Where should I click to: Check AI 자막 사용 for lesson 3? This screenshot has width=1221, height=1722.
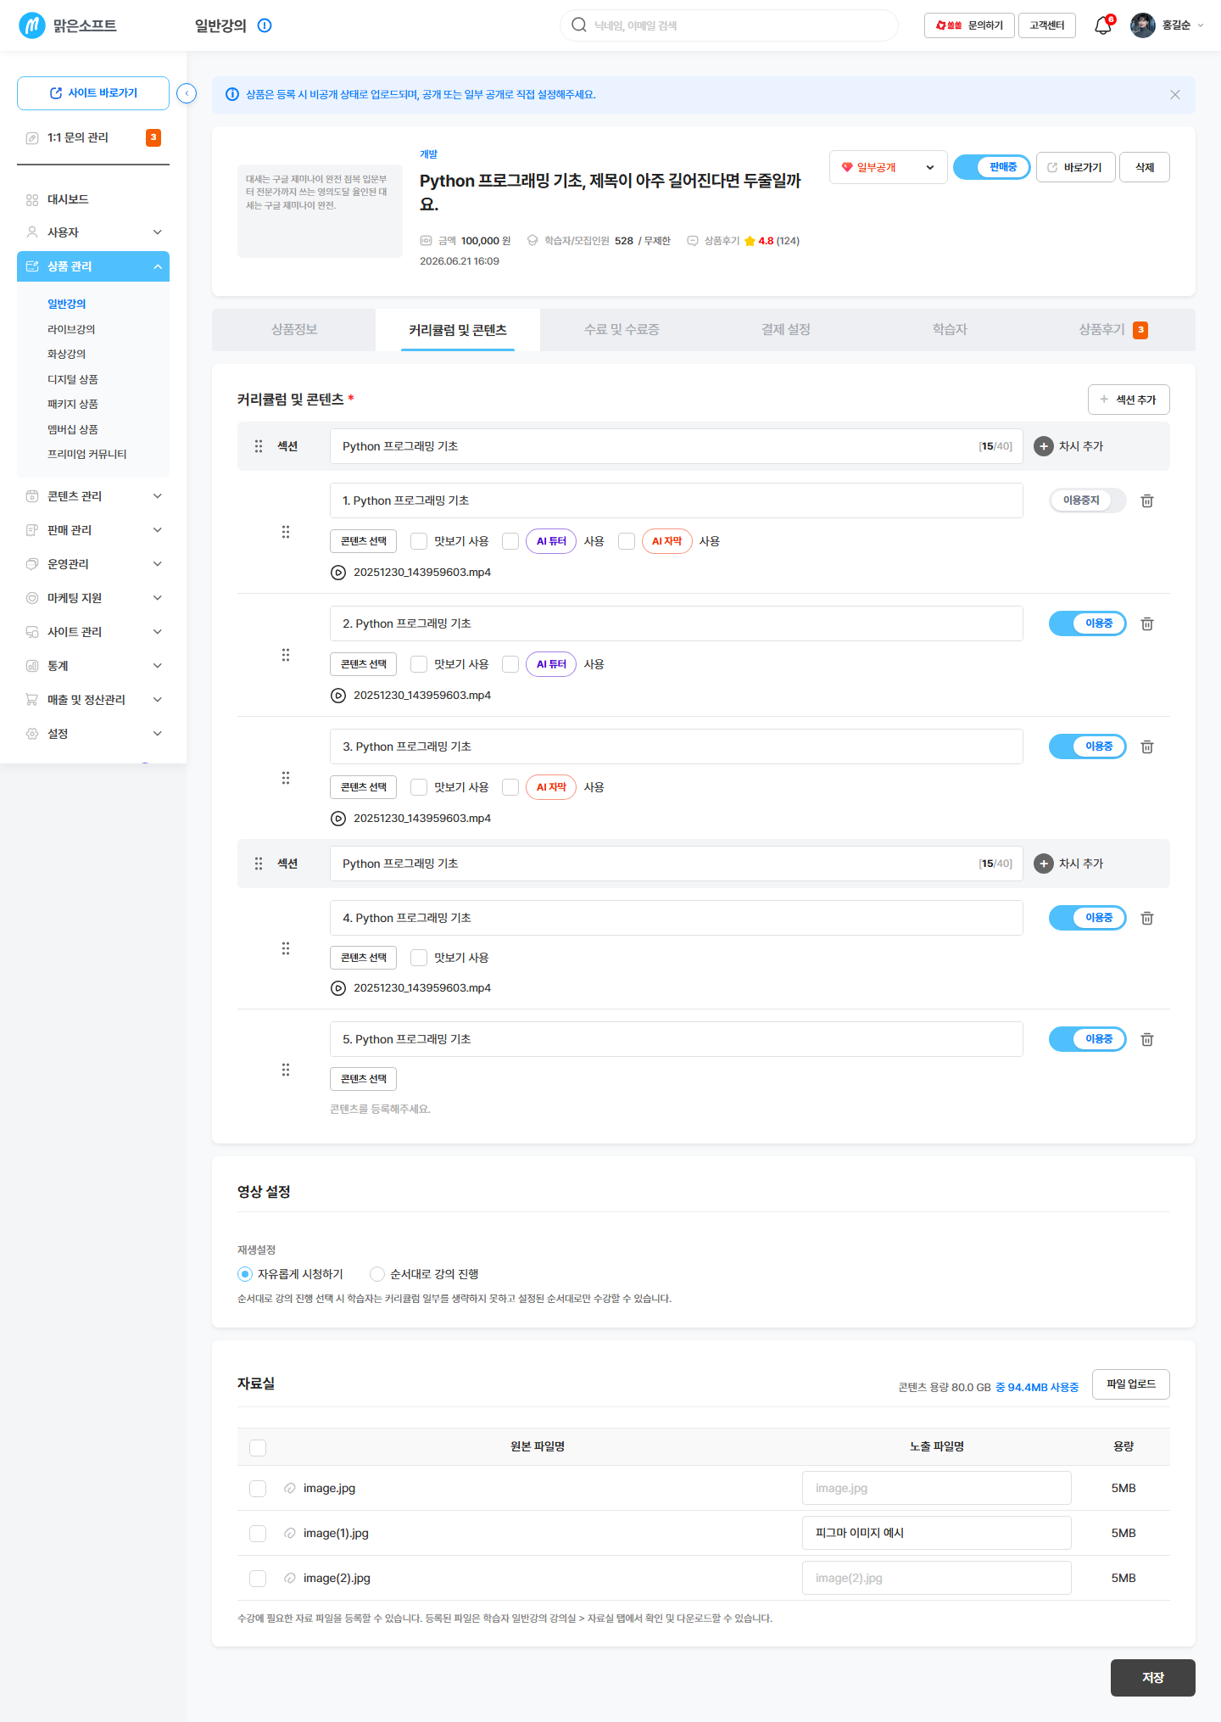pos(510,787)
